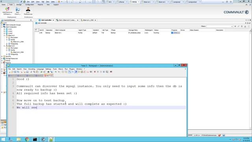The width and height of the screenshot is (252, 142).
Task: Expand File System under dbserver2
Action: 7,48
